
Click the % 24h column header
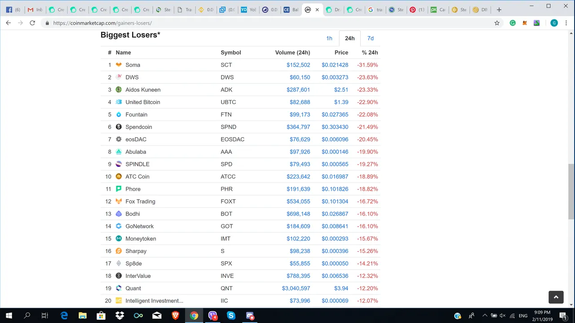pos(370,52)
